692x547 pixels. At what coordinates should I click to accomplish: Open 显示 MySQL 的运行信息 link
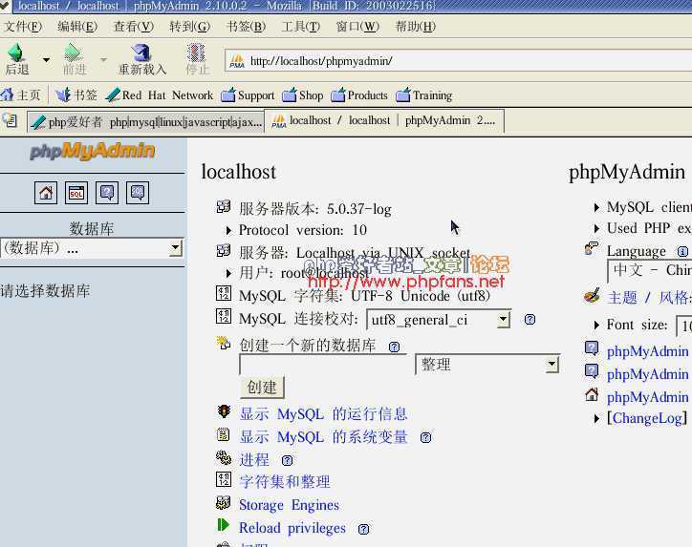(x=323, y=414)
